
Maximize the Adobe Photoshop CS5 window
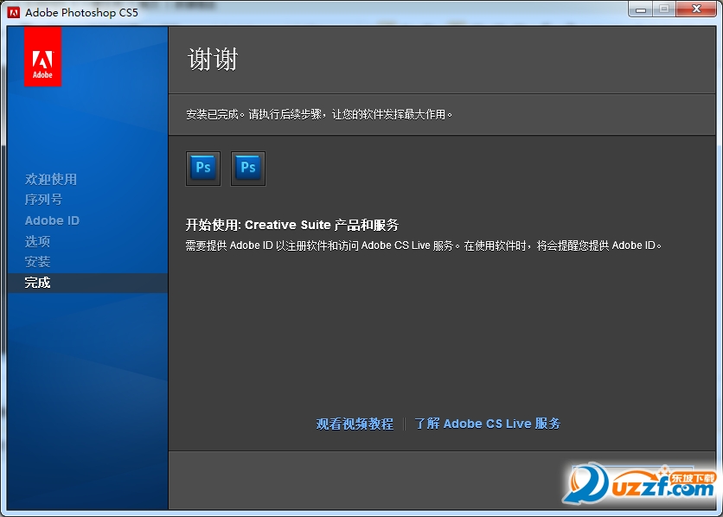point(664,10)
